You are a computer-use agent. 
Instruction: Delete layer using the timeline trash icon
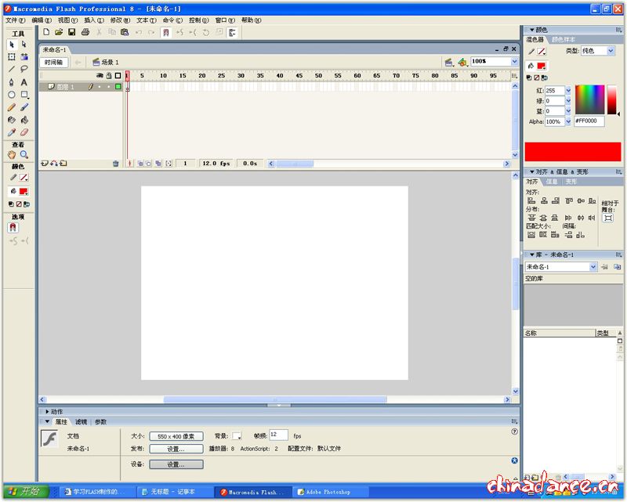pos(115,164)
